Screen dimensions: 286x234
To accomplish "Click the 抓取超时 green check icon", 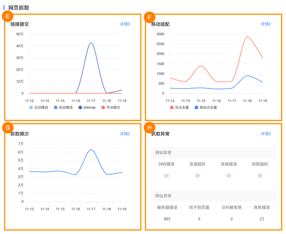I will pyautogui.click(x=260, y=176).
